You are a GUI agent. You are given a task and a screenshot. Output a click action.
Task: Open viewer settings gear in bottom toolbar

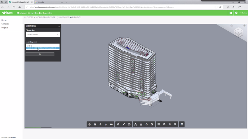tap(147, 124)
